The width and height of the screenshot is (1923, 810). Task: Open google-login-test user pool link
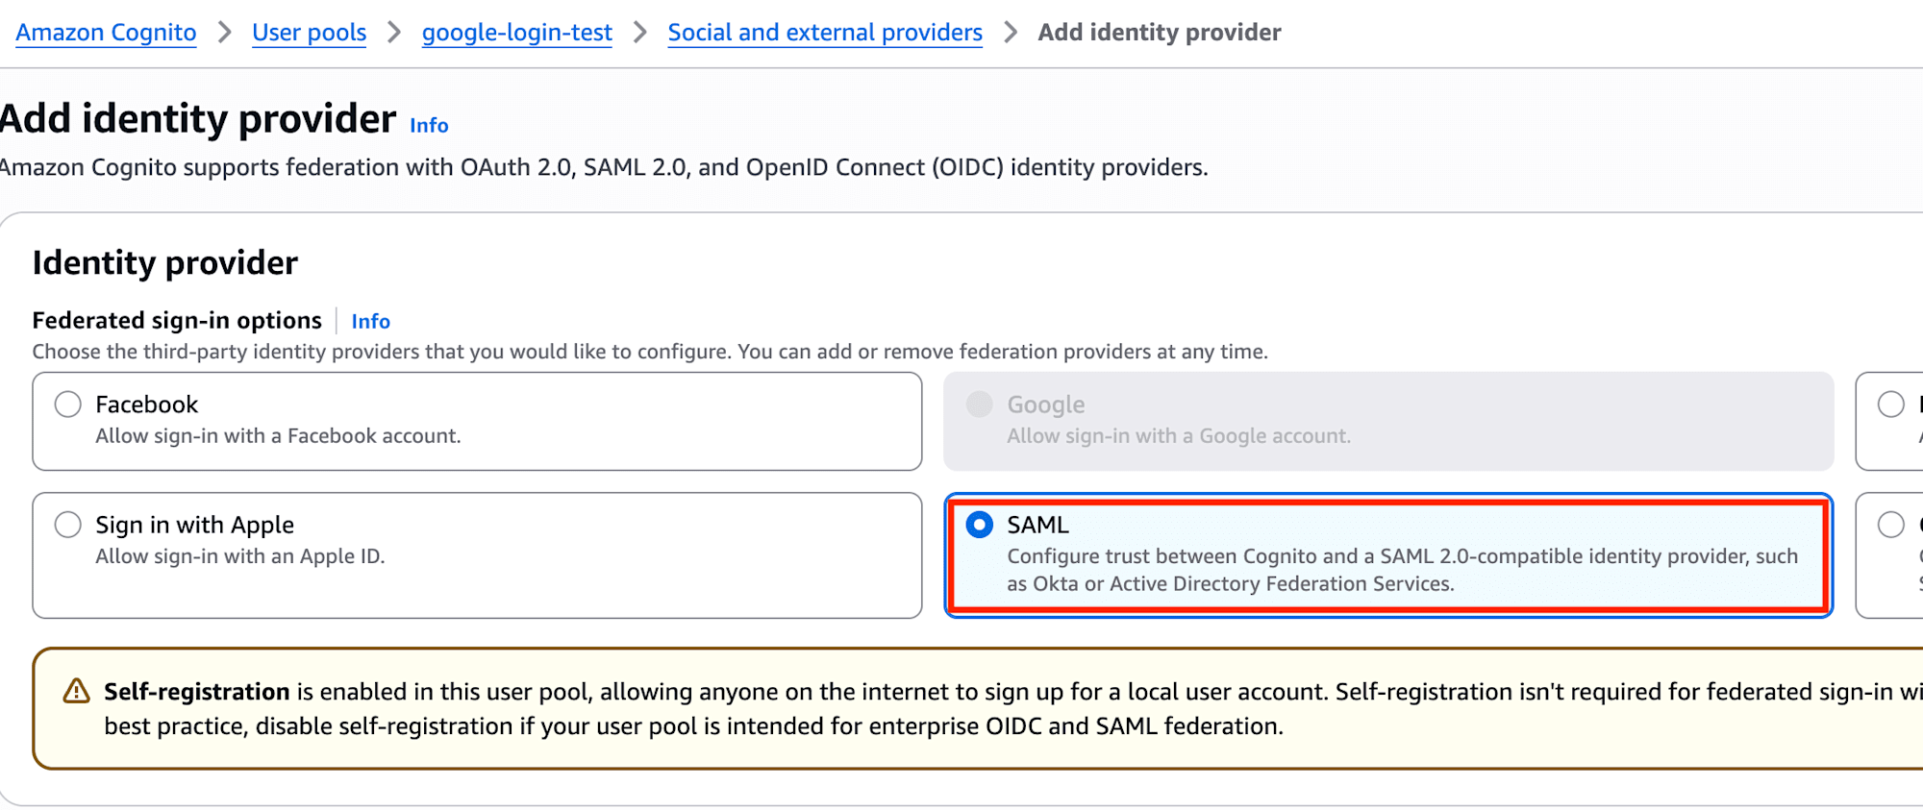click(516, 33)
